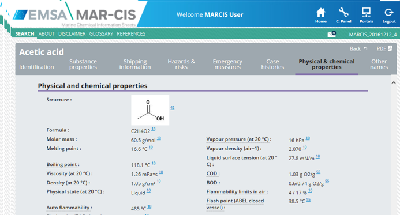Viewport: 400px width, 215px height.
Task: Click the DISCLAIMER menu link
Action: 72,33
